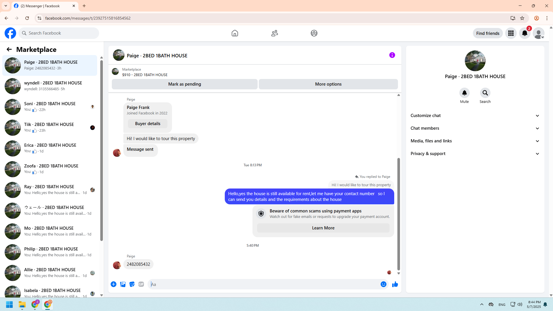
Task: Click Find friends button
Action: coord(488,33)
